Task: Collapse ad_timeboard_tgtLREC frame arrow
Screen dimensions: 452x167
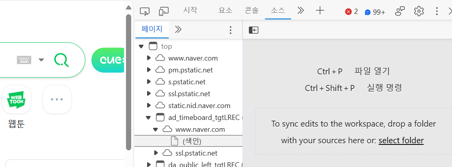Action: [148, 118]
